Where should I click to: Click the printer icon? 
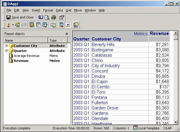[53, 17]
